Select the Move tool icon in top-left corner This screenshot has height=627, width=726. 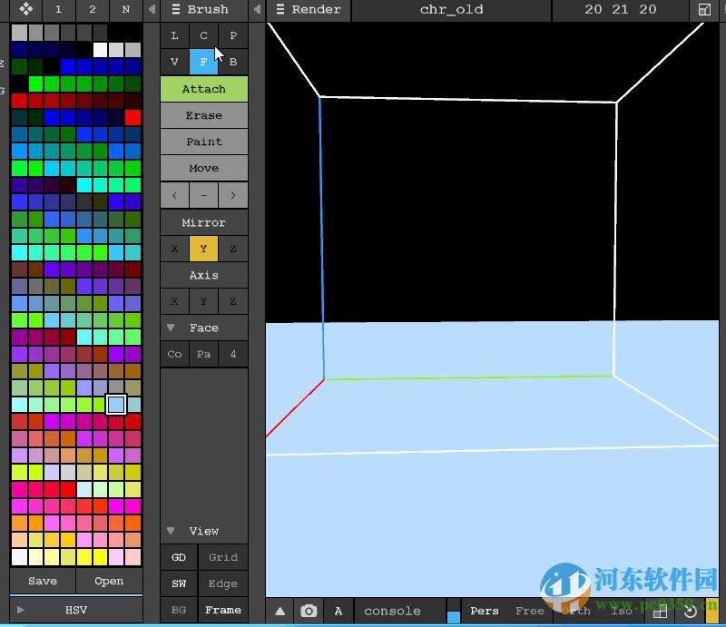point(25,10)
